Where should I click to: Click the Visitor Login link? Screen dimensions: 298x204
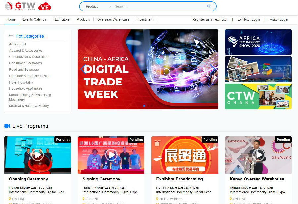(278, 19)
